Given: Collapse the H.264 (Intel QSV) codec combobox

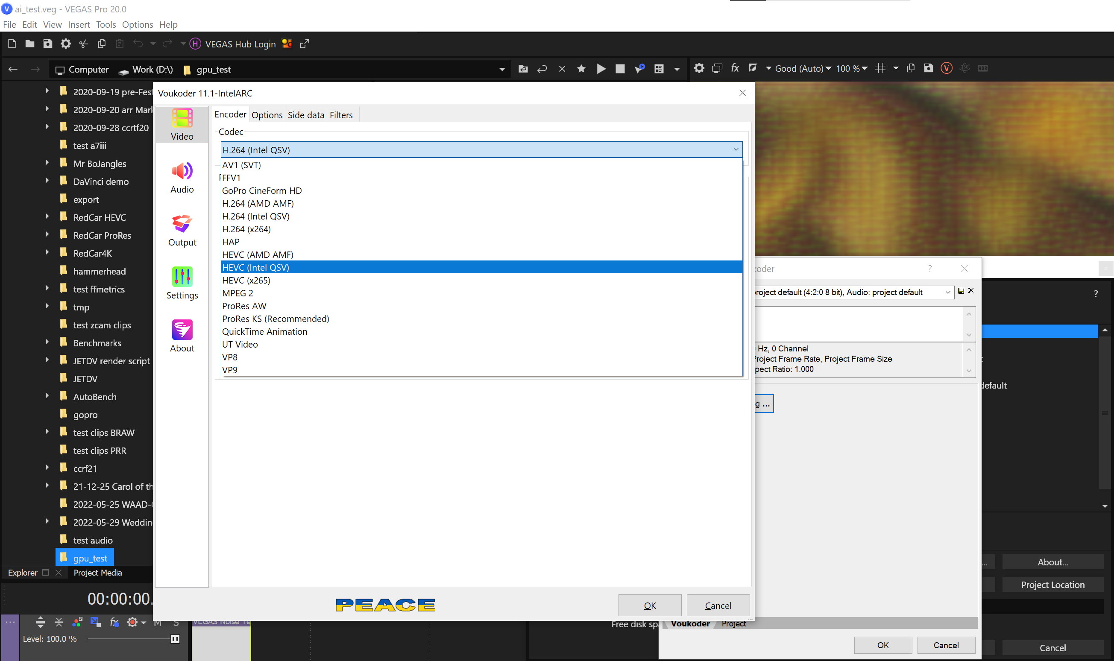Looking at the screenshot, I should point(736,149).
